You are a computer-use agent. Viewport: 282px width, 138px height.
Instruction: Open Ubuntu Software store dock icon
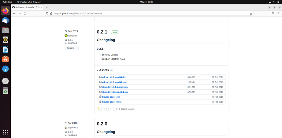[x=6, y=59]
